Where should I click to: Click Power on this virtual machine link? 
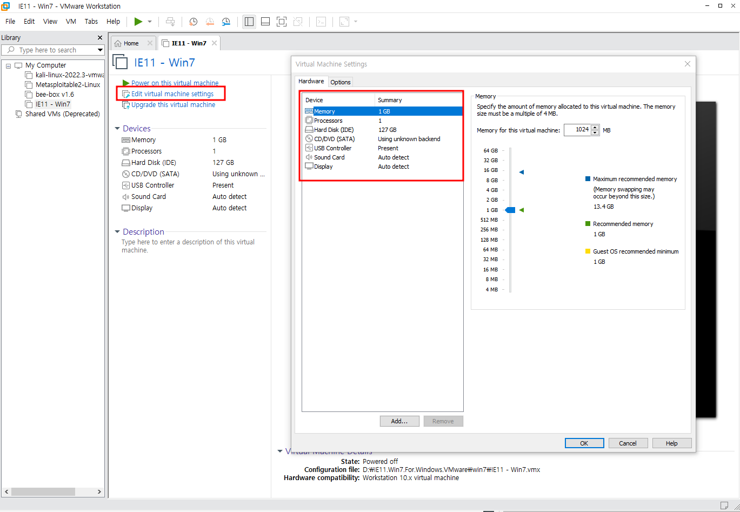[x=175, y=83]
